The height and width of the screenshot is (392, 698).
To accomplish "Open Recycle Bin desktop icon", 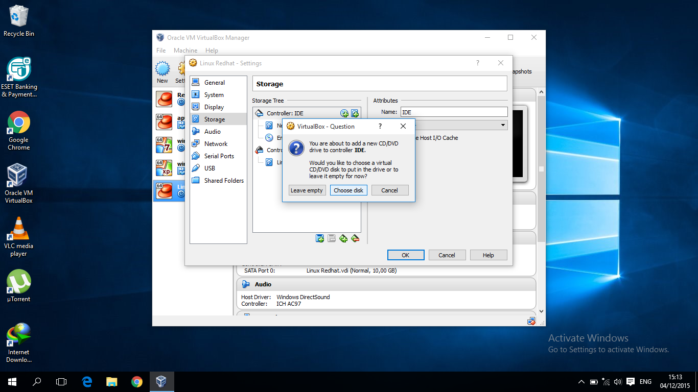I will 19,21.
